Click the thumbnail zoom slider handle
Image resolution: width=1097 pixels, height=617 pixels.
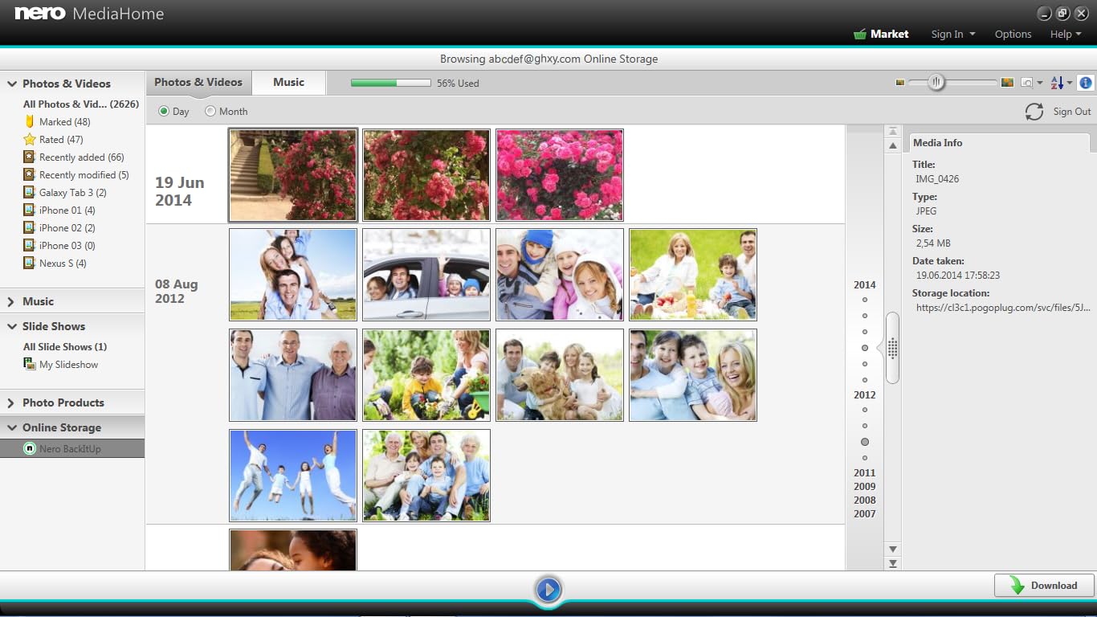click(x=936, y=83)
